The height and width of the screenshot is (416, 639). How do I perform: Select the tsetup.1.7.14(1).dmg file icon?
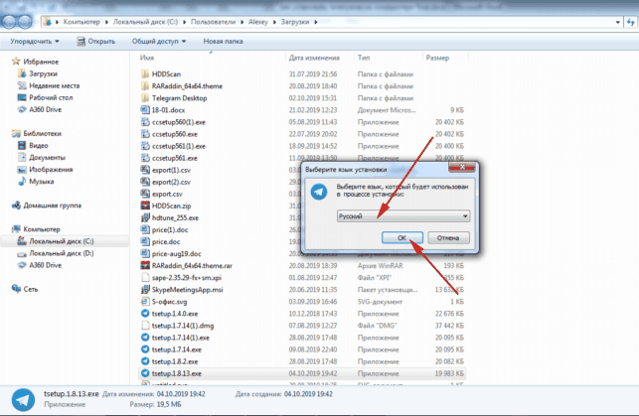(x=145, y=326)
